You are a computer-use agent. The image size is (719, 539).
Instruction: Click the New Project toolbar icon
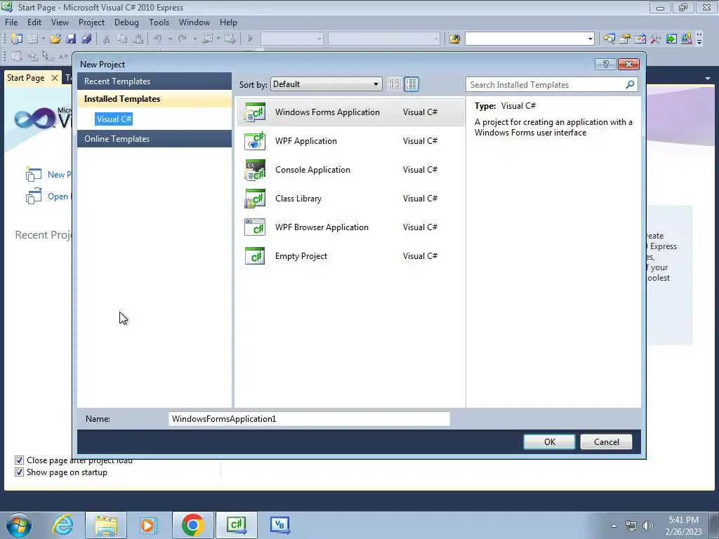click(17, 39)
